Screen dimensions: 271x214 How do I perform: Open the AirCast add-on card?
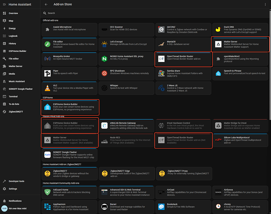coord(183,193)
